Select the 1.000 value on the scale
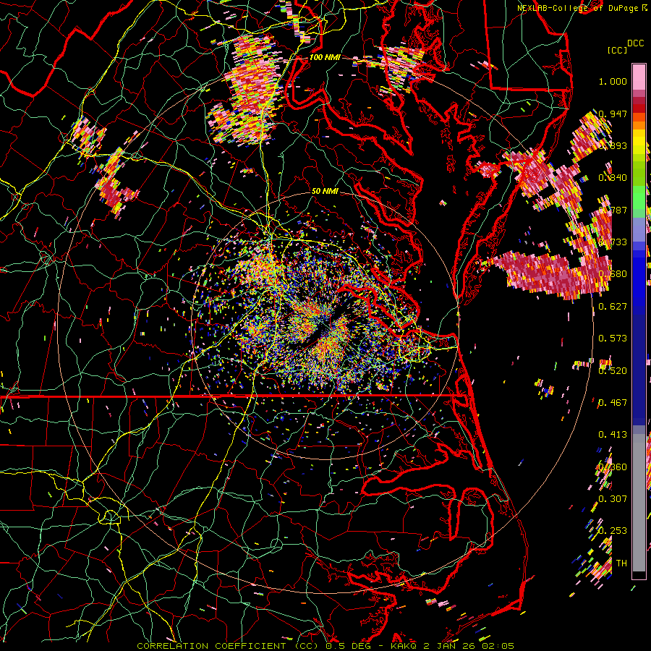This screenshot has height=651, width=651. click(613, 81)
